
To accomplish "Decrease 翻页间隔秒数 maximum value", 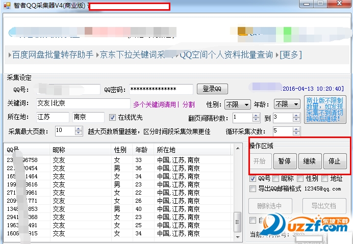I will [x=296, y=120].
